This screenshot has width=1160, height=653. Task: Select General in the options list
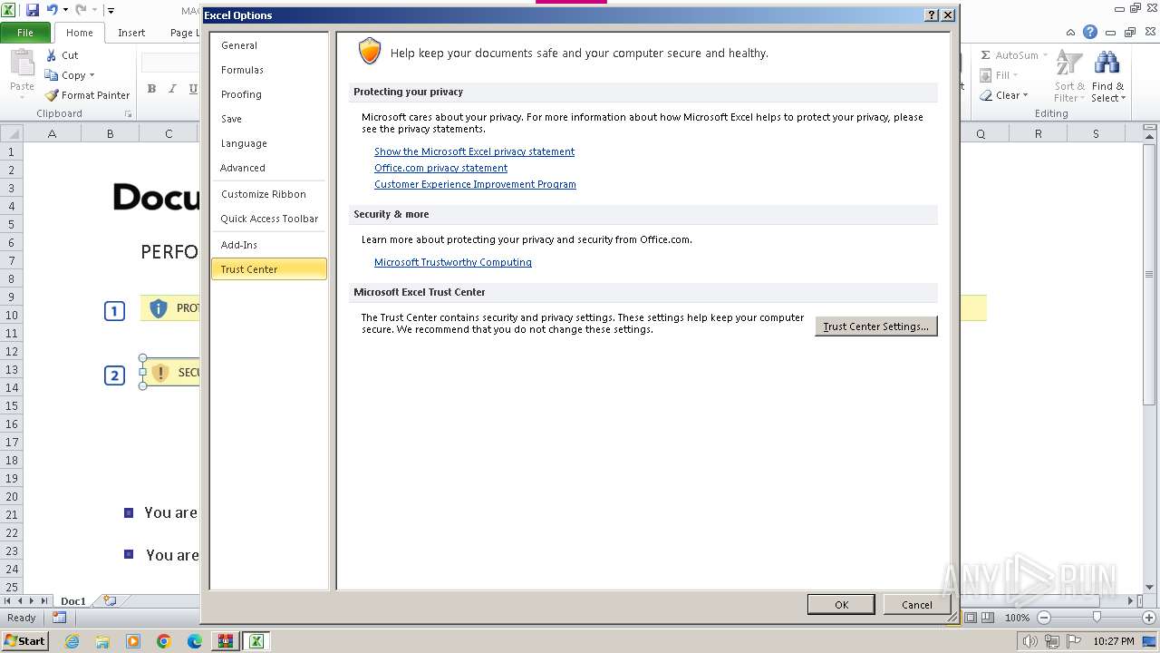tap(269, 45)
